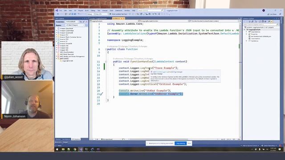
Task: Open the Windows notification center icon
Action: pyautogui.click(x=280, y=149)
